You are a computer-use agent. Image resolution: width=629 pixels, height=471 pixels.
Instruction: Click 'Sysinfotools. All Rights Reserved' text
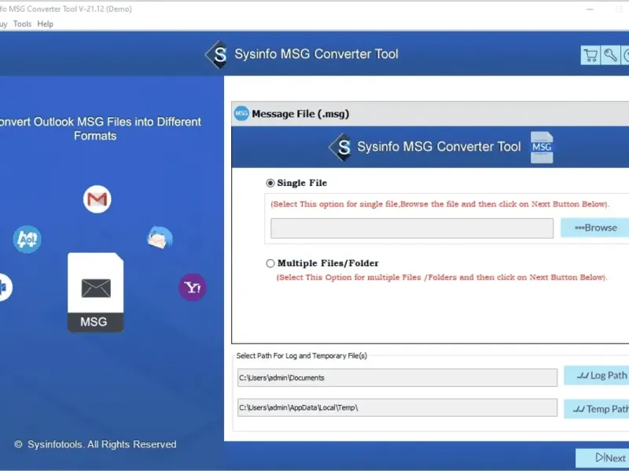(x=102, y=444)
